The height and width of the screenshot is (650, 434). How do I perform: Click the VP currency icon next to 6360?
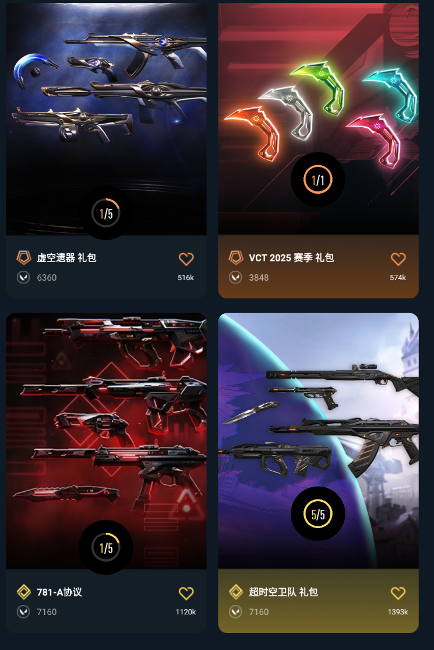pos(23,277)
